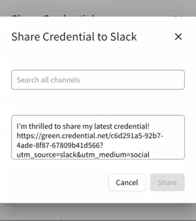
Task: Click the word "Share" in the dialog title
Action: point(25,37)
